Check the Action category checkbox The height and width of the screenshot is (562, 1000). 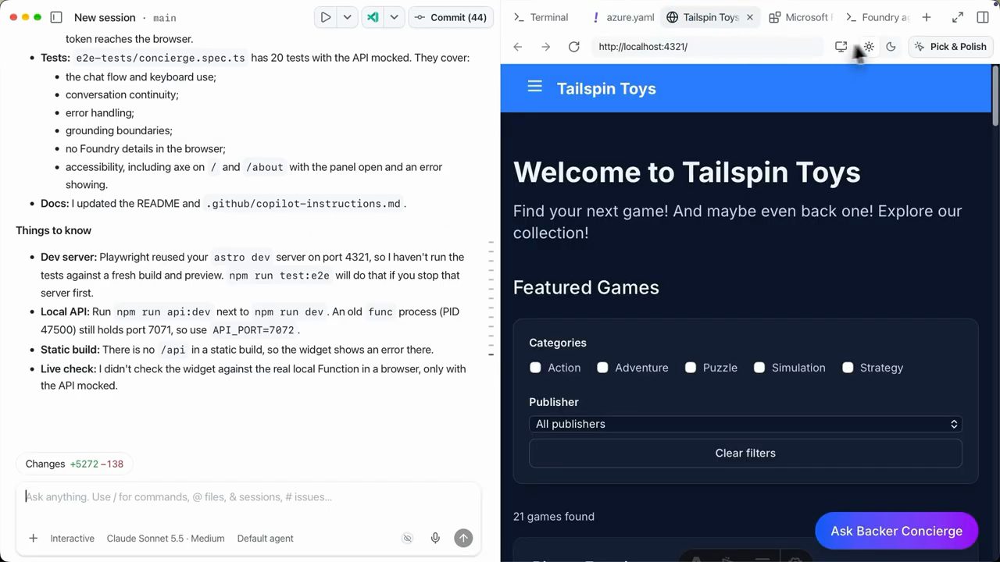click(535, 368)
